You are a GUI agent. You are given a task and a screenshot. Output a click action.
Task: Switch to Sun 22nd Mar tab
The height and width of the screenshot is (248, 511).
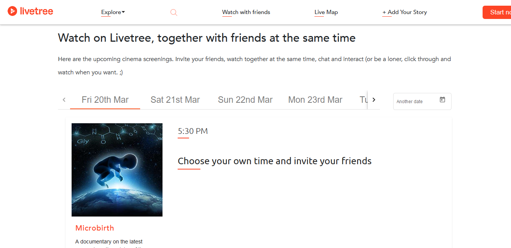245,100
